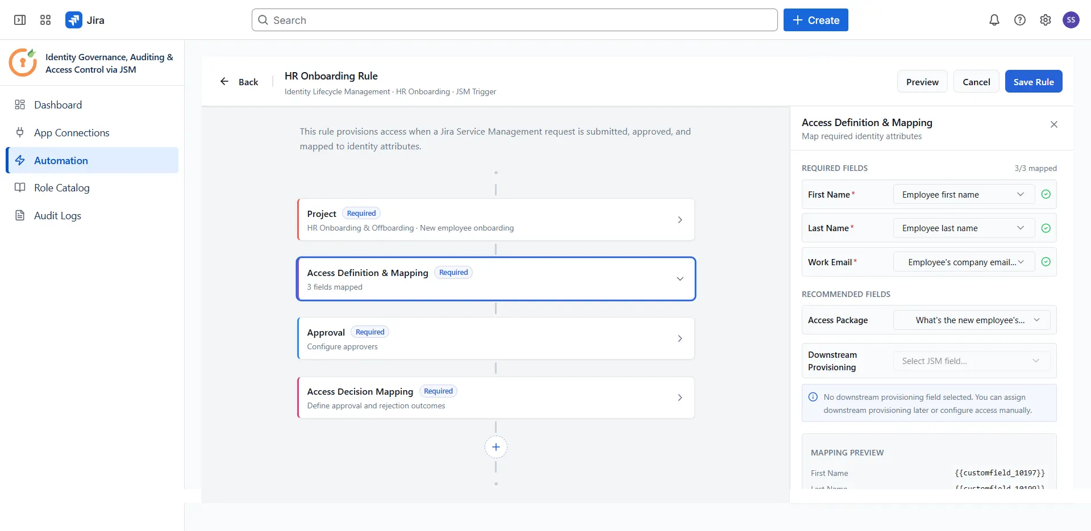This screenshot has height=531, width=1091.
Task: Click the Audit Logs document icon
Action: coord(20,215)
